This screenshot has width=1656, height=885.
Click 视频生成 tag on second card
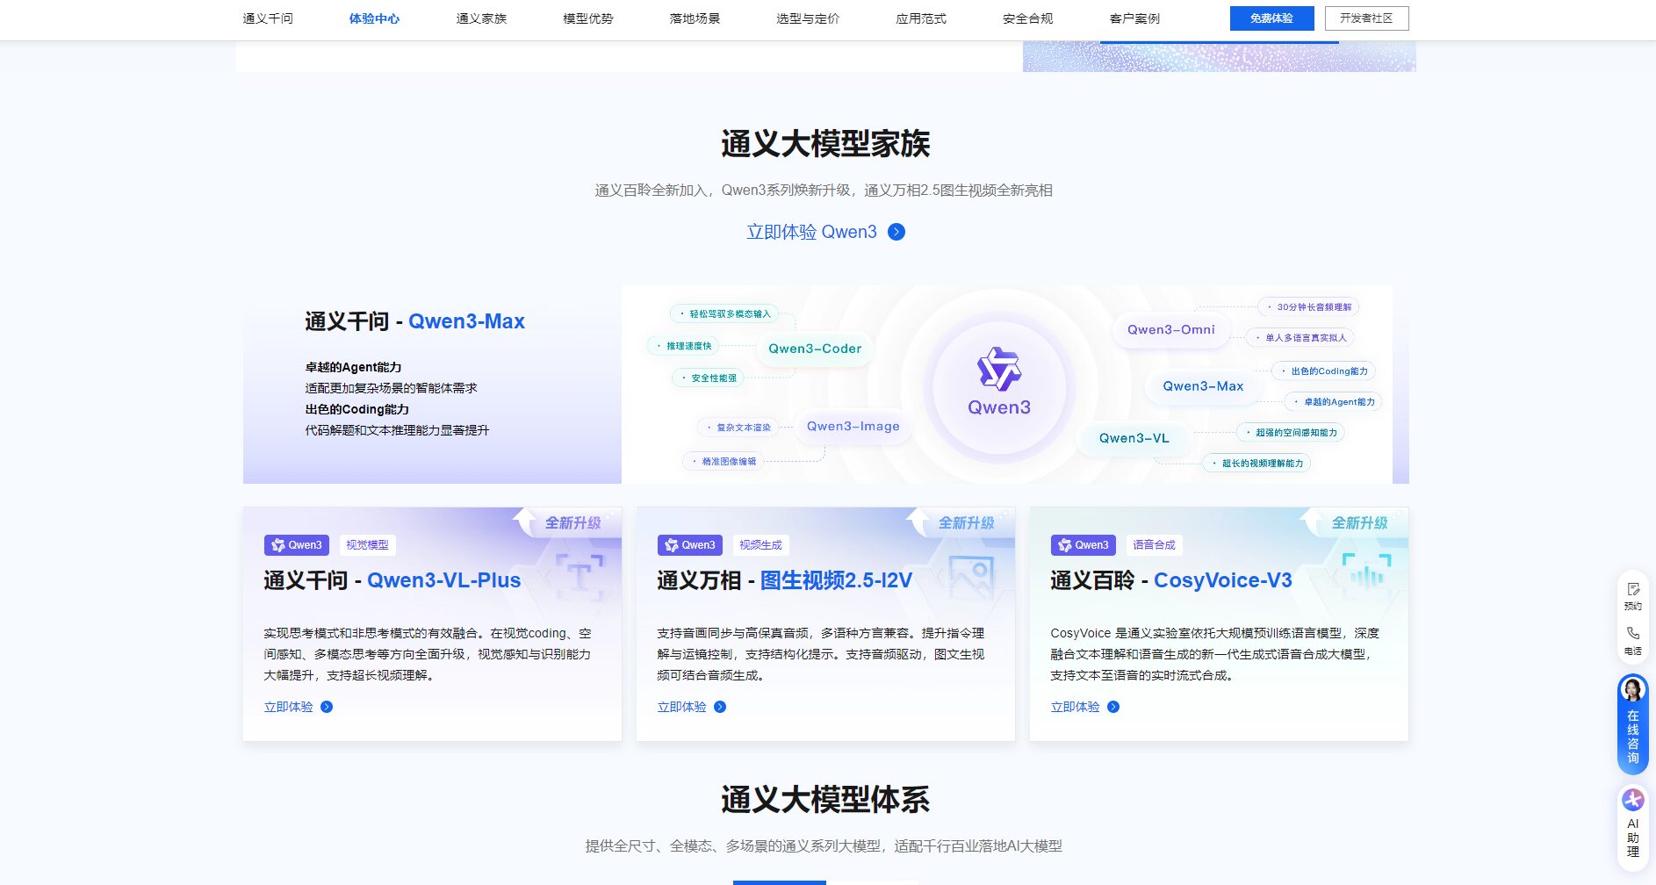(760, 545)
